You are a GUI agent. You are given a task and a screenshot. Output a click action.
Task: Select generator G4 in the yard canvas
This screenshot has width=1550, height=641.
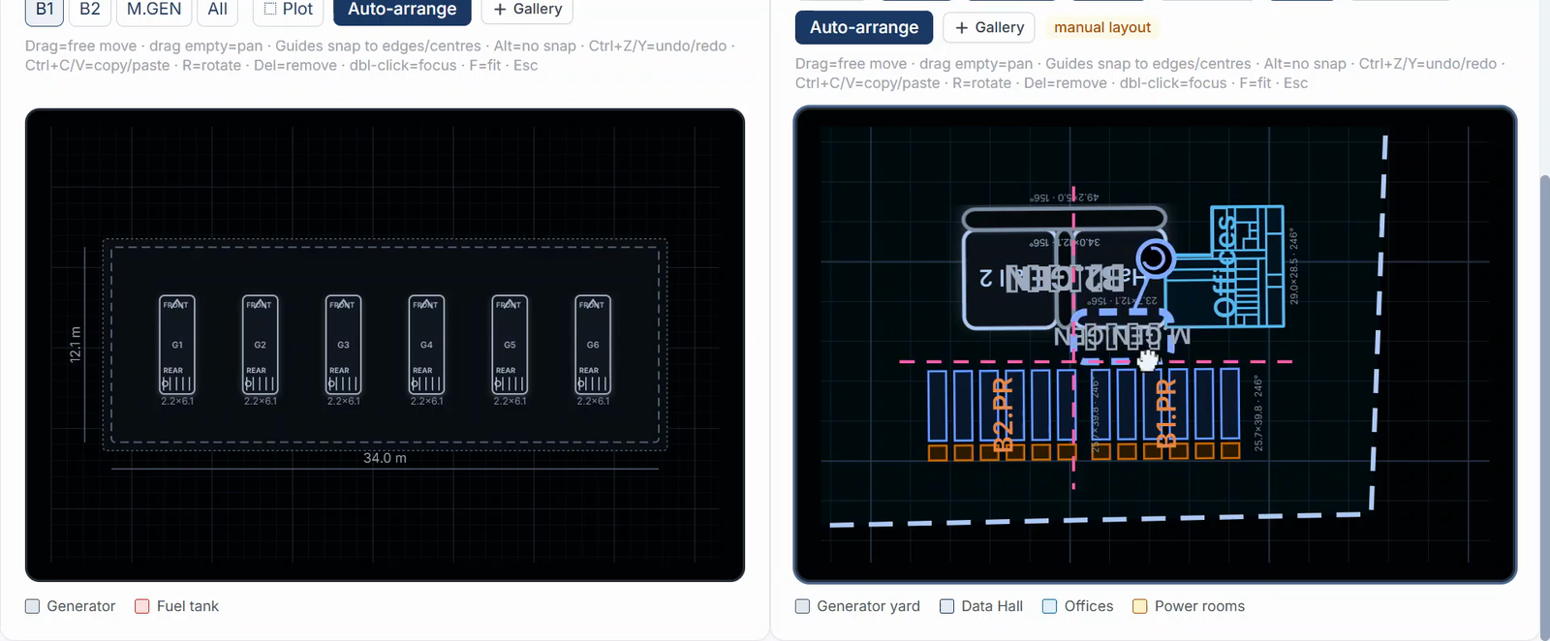pyautogui.click(x=426, y=345)
